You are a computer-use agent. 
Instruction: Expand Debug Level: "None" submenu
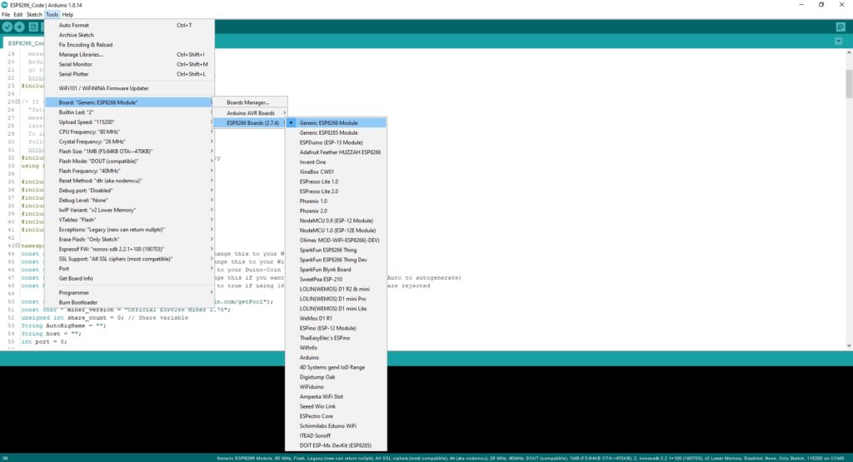(129, 200)
